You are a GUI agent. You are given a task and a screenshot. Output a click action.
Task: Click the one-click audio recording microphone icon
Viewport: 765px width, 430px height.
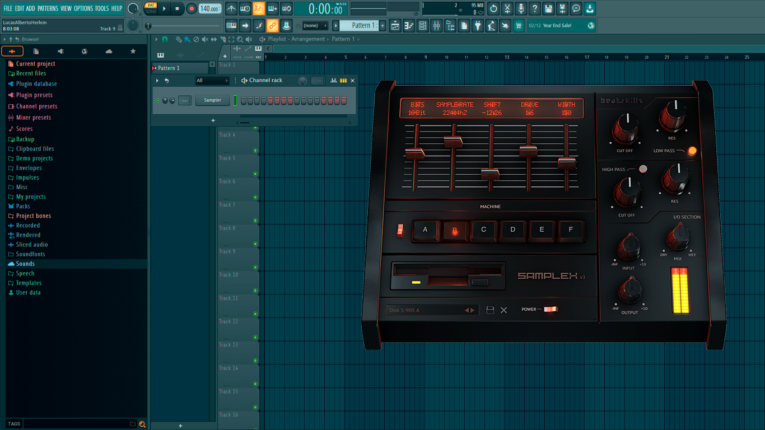pos(521,9)
